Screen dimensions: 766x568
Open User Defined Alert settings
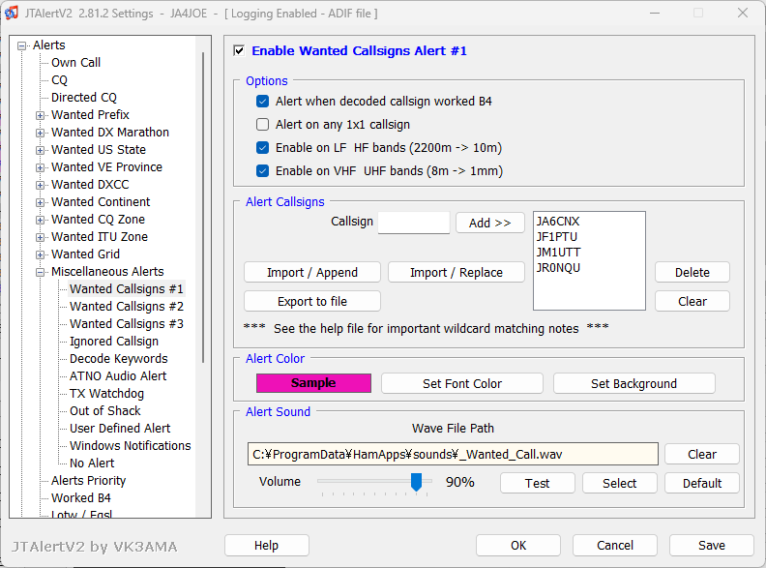click(x=120, y=429)
